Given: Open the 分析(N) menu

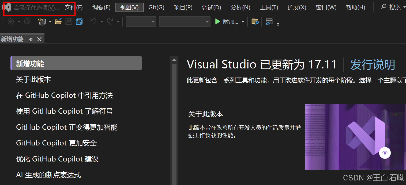Looking at the screenshot, I should tap(240, 7).
